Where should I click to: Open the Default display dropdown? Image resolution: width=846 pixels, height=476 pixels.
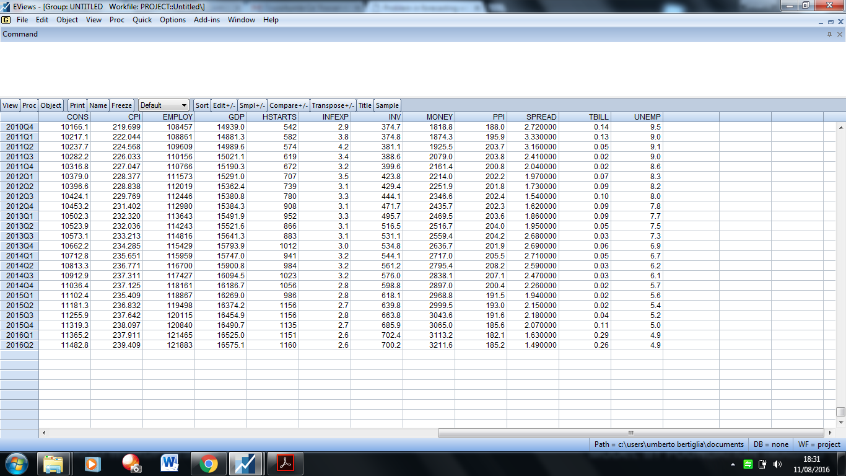(x=164, y=105)
